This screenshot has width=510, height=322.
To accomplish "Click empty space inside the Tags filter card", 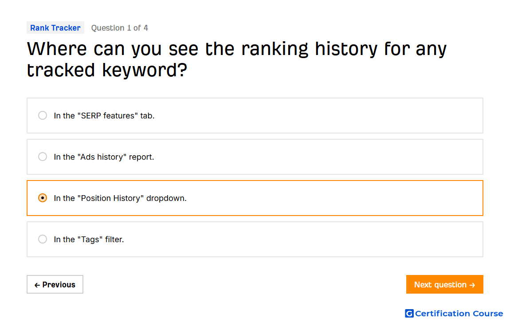I will 302,240.
